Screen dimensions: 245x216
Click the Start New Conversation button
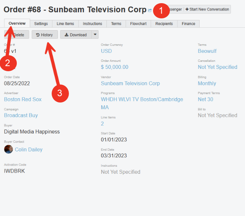[207, 9]
